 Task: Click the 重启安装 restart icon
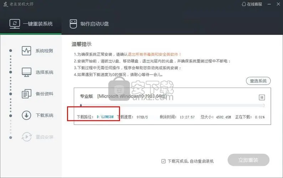click(26, 137)
